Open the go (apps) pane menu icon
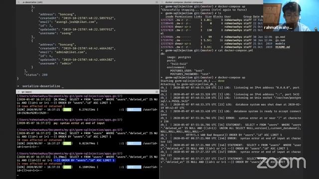Image resolution: width=319 pixels, height=179 pixels. pos(157,91)
